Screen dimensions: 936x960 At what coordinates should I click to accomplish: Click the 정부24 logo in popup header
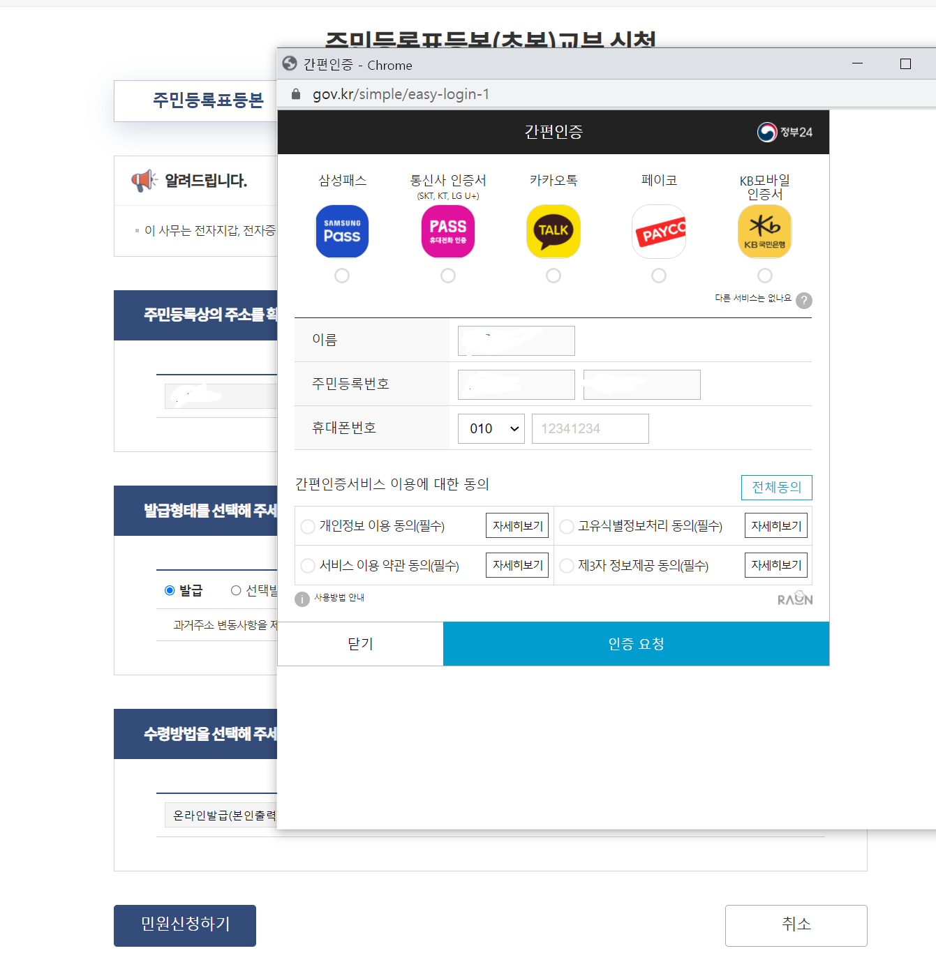click(785, 132)
